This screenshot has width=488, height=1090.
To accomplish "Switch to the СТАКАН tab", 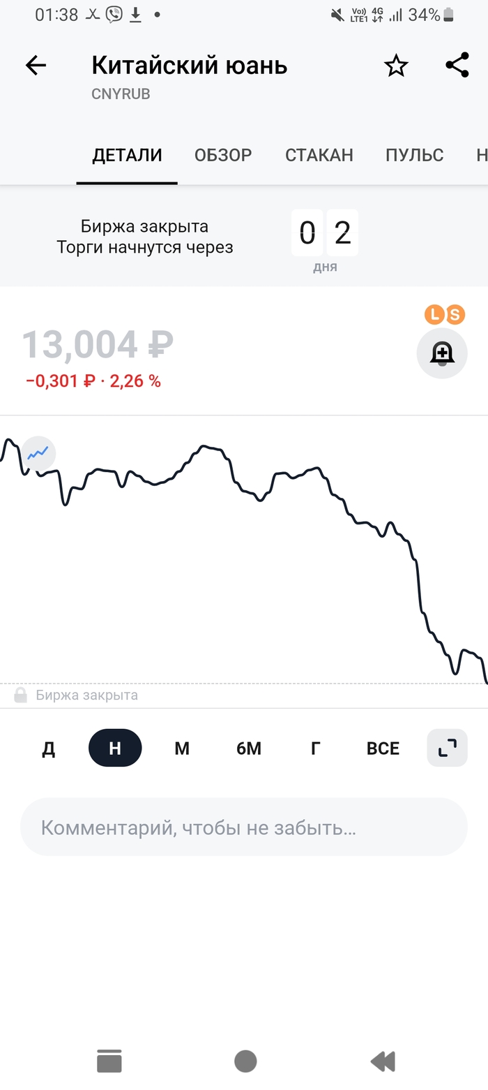I will point(319,155).
